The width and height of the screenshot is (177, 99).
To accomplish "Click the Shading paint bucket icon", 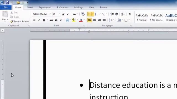I will [x=119, y=20].
